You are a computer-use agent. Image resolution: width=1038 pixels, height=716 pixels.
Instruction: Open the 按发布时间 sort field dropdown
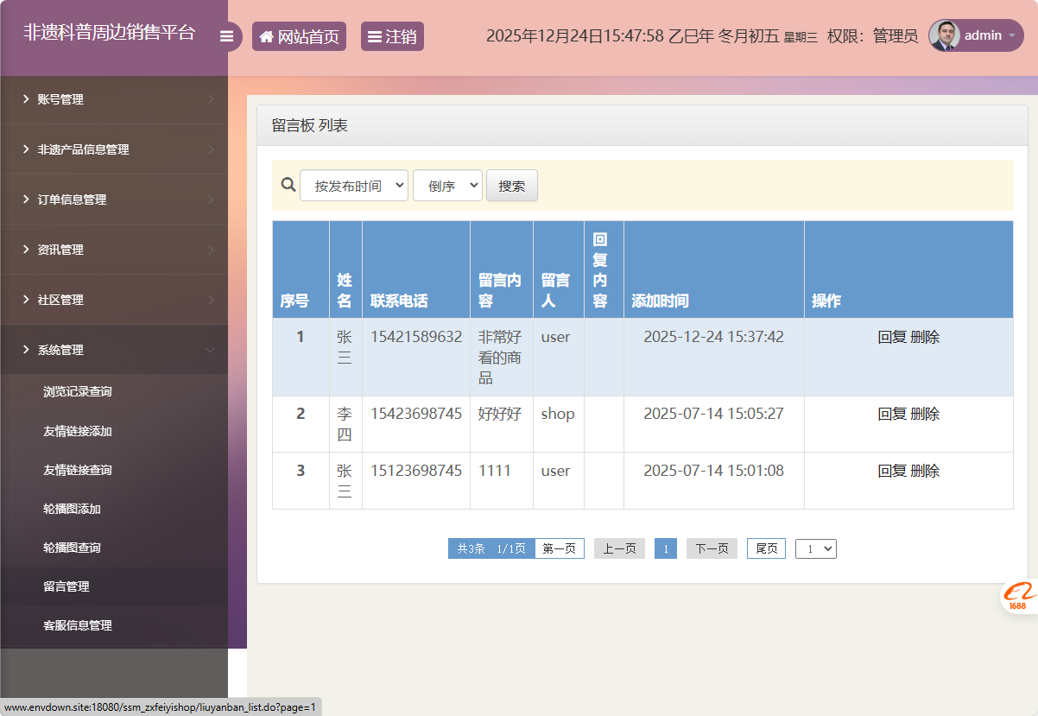(x=354, y=186)
